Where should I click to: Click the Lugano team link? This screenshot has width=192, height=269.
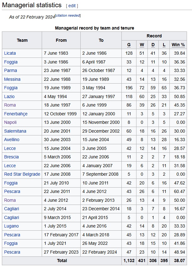point(11,226)
